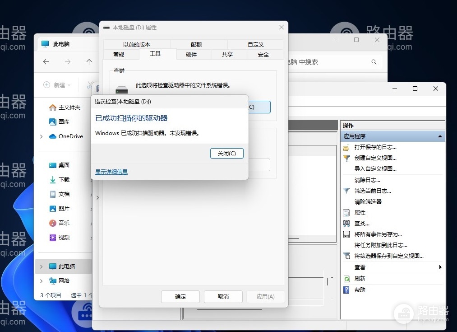Image resolution: width=457 pixels, height=332 pixels.
Task: Select OneDrive in the Explorer sidebar
Action: coord(66,136)
